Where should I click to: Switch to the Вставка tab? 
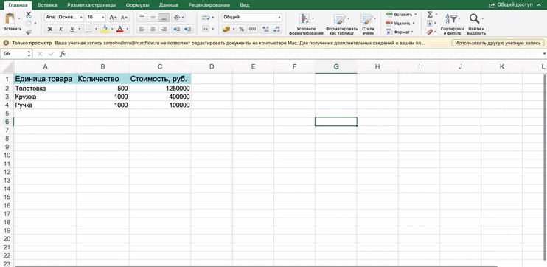[47, 5]
